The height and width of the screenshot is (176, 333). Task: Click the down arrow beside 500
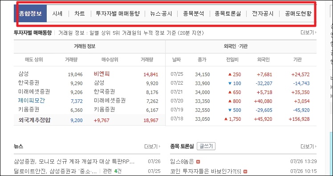(x=230, y=110)
